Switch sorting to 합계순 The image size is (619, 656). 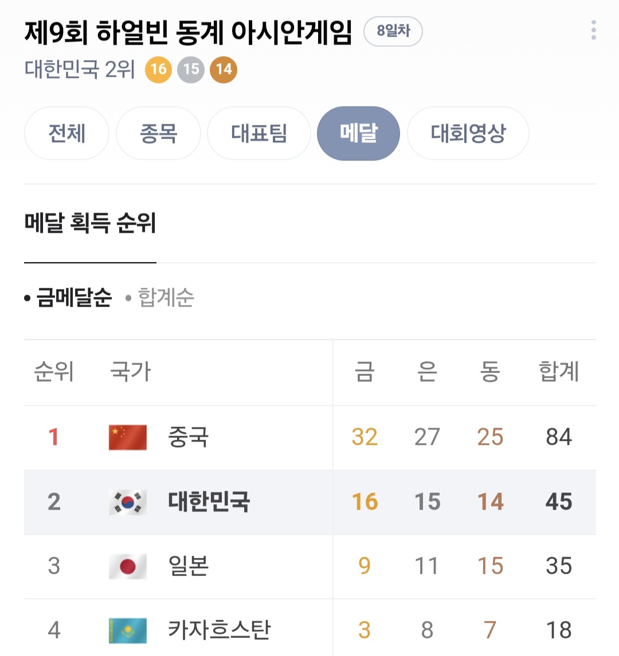166,298
